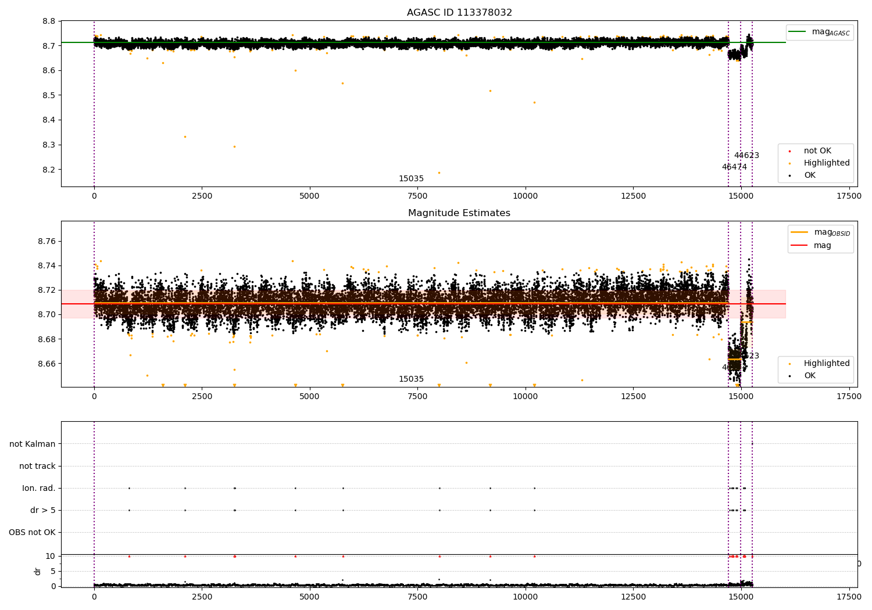This screenshot has height=610, width=872.
Task: Click the 'not track' axis label
Action: [x=37, y=467]
